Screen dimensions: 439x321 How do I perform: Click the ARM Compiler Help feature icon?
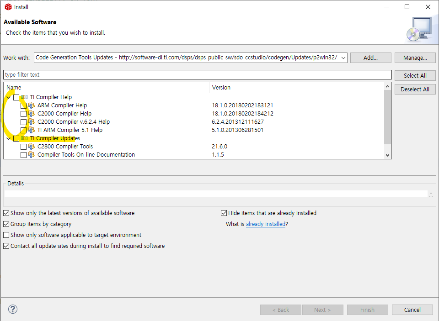tap(32, 105)
